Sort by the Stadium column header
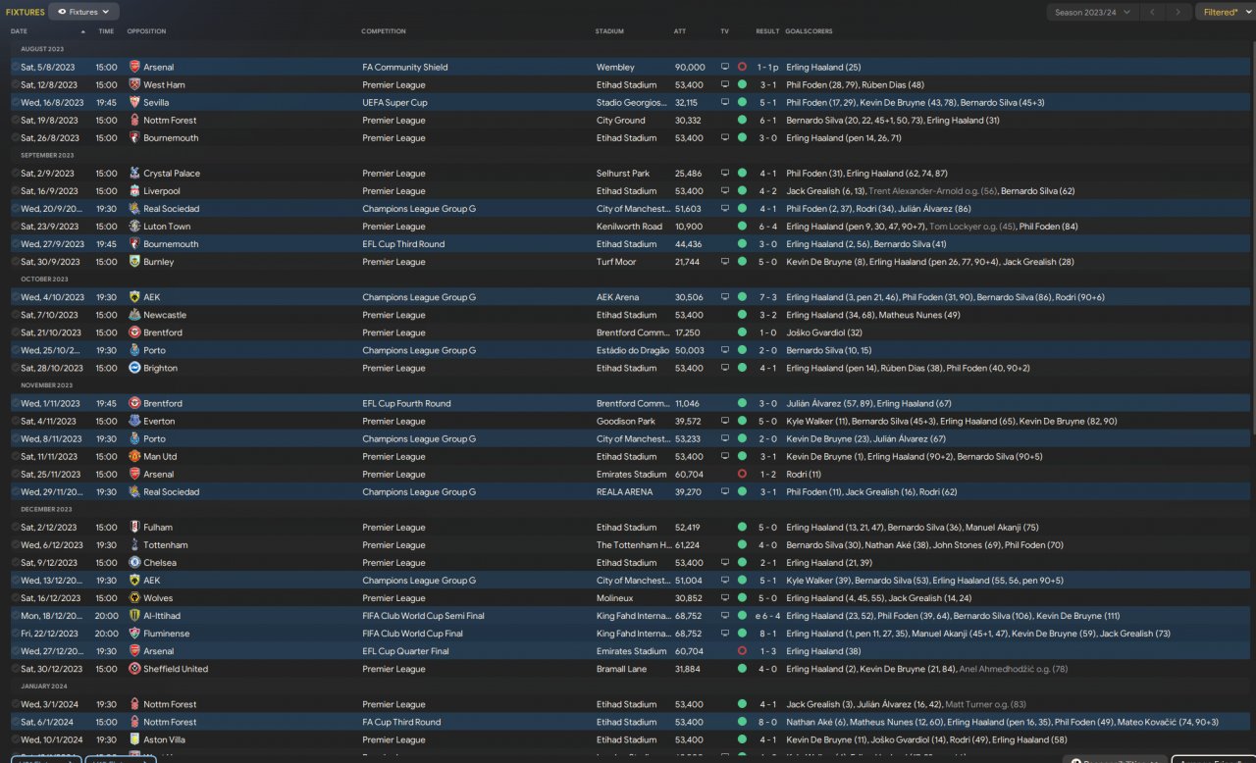The height and width of the screenshot is (763, 1256). [x=609, y=31]
